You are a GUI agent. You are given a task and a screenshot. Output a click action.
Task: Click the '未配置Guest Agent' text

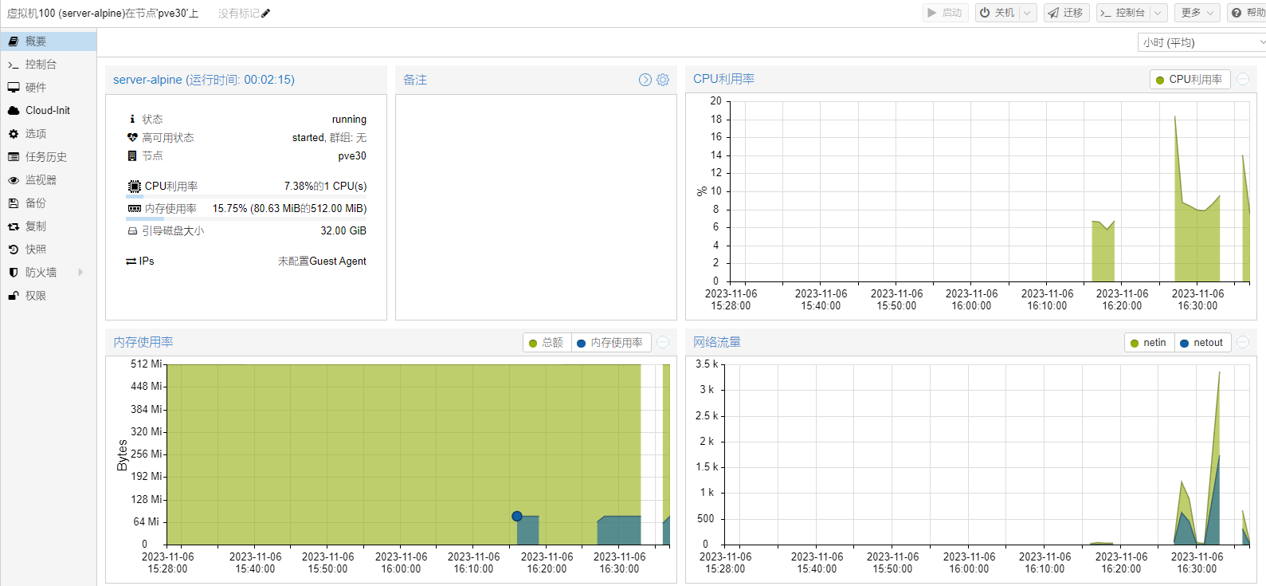click(x=322, y=261)
